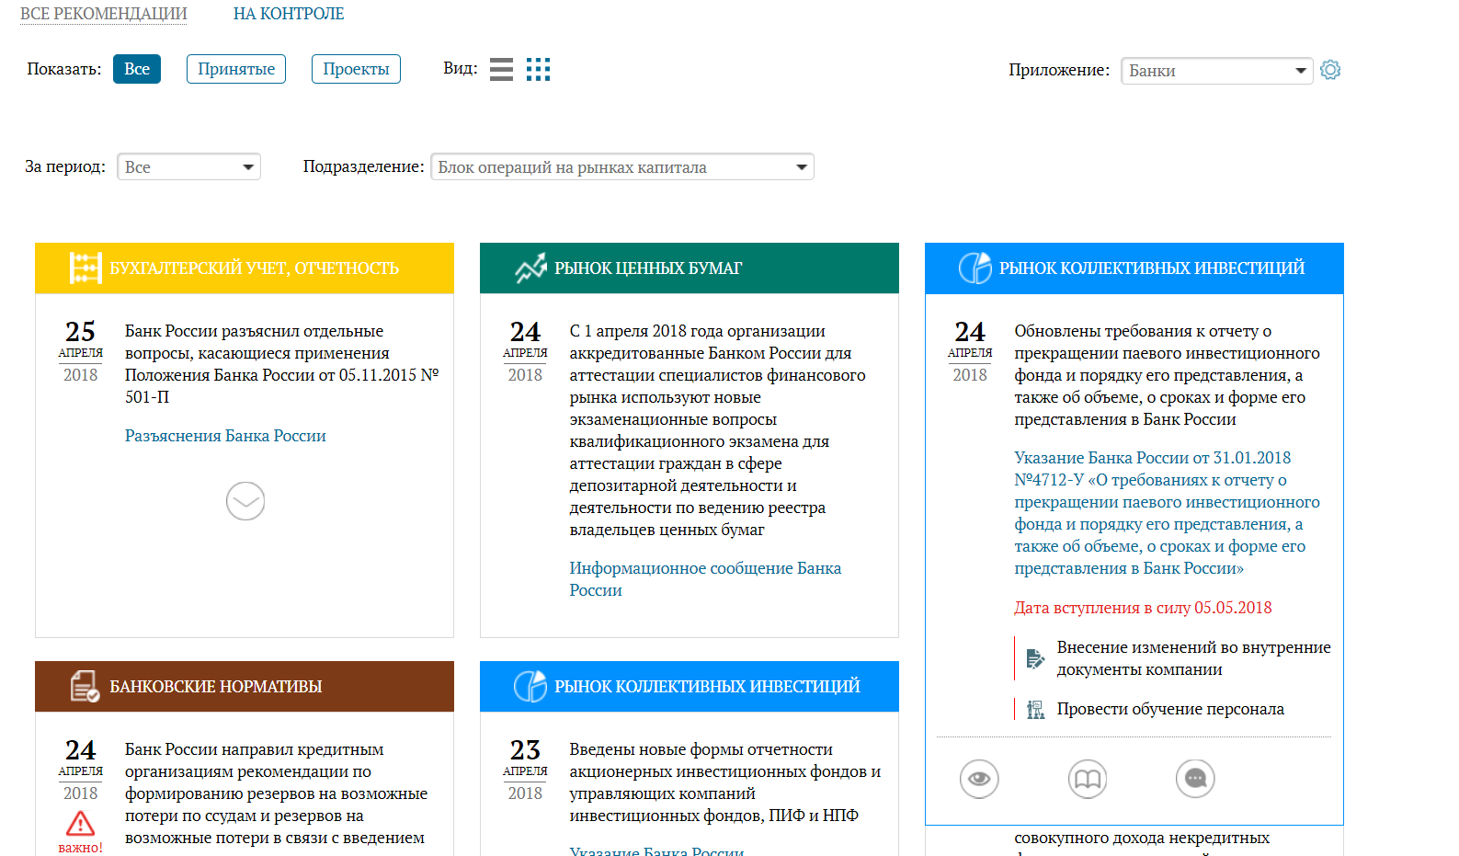Switch to grid view icon
Screen dimensions: 1459x856
point(538,70)
